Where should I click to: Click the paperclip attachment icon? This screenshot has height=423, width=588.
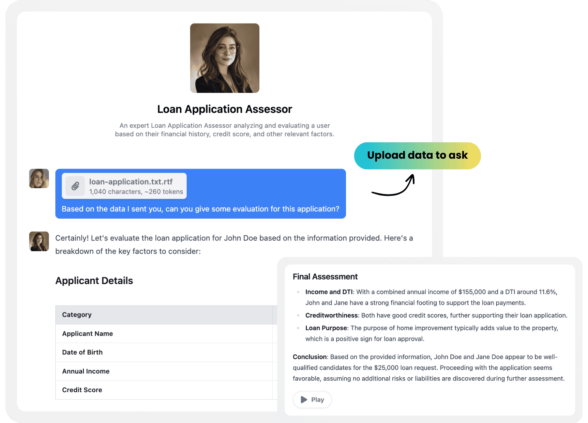(x=75, y=186)
